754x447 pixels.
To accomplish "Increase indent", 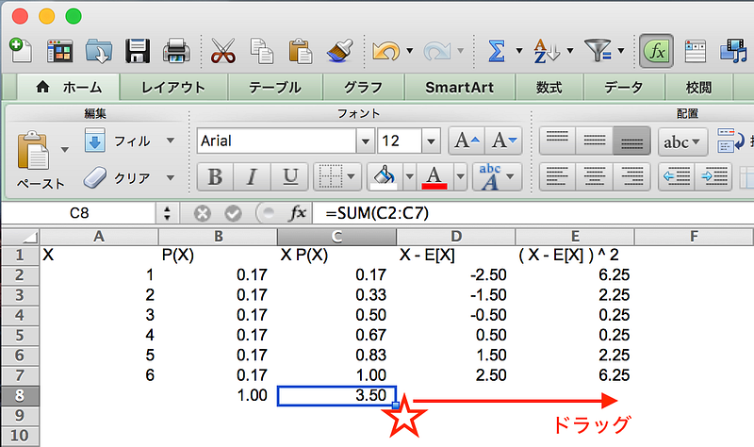I will (x=713, y=177).
